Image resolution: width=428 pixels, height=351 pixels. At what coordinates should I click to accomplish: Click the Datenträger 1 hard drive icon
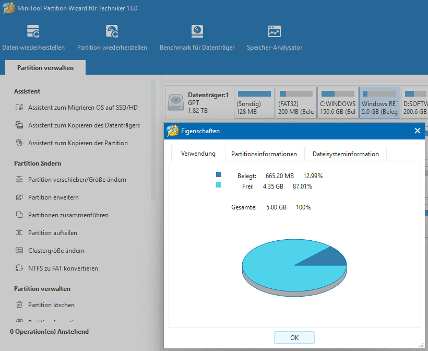176,102
